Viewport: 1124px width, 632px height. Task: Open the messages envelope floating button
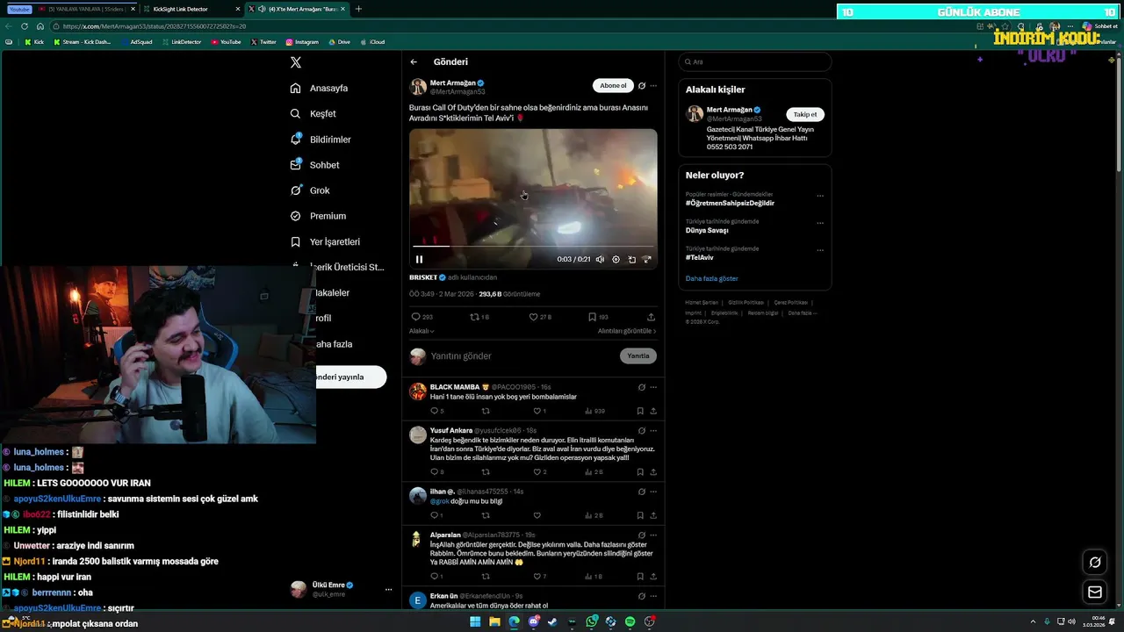[1095, 592]
